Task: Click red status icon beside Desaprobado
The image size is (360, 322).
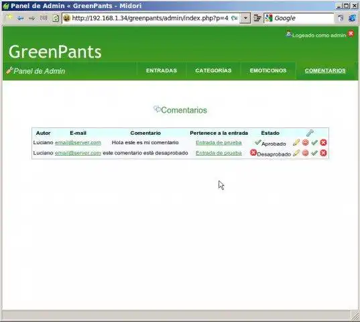Action: [253, 152]
